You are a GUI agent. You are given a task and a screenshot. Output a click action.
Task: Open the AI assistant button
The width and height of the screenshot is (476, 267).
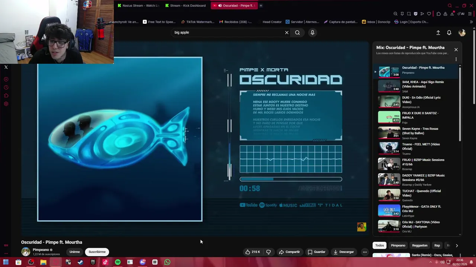pos(461,14)
